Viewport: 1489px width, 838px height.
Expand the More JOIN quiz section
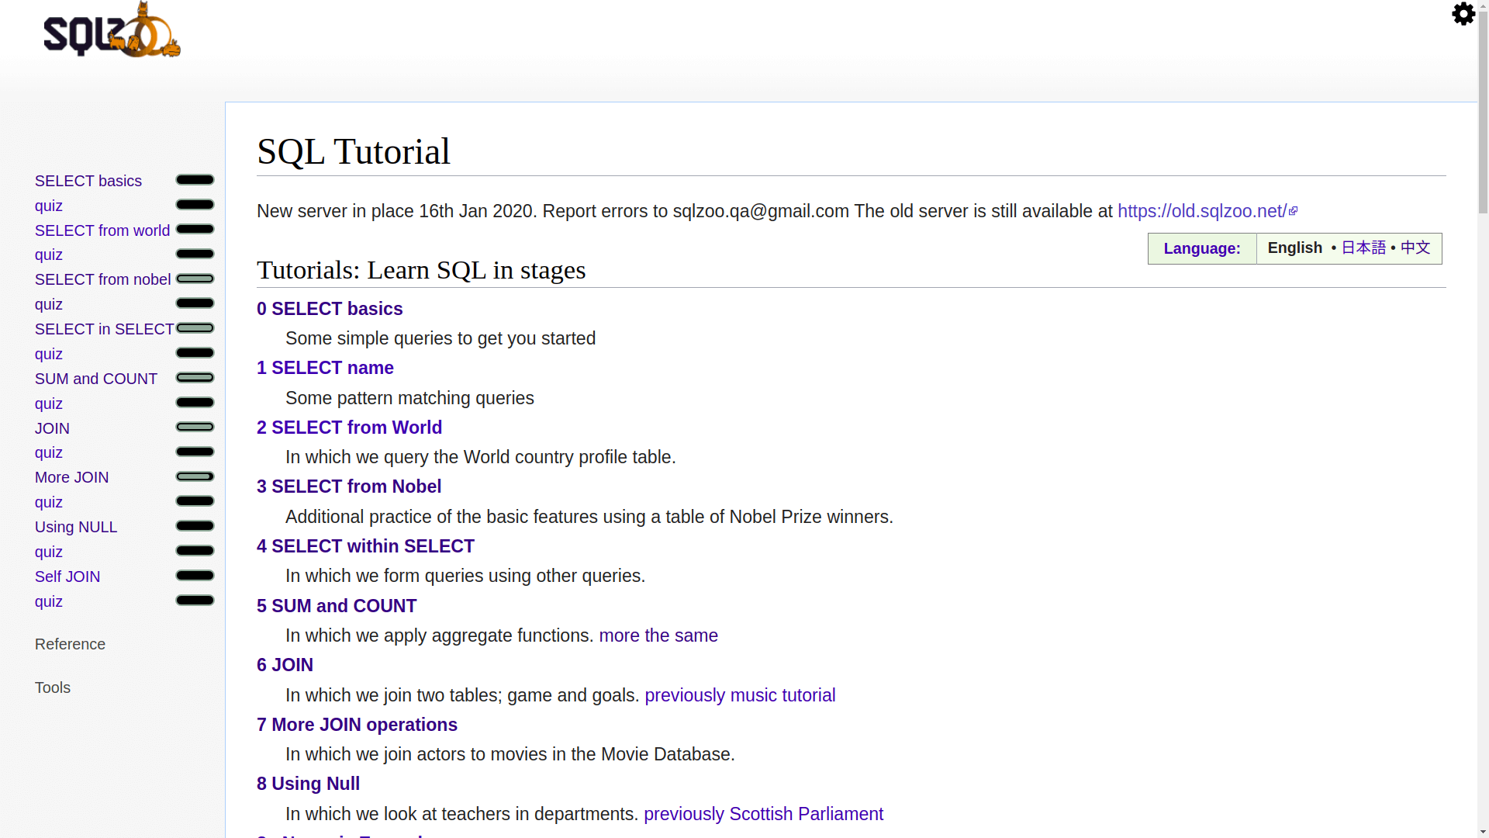(195, 501)
